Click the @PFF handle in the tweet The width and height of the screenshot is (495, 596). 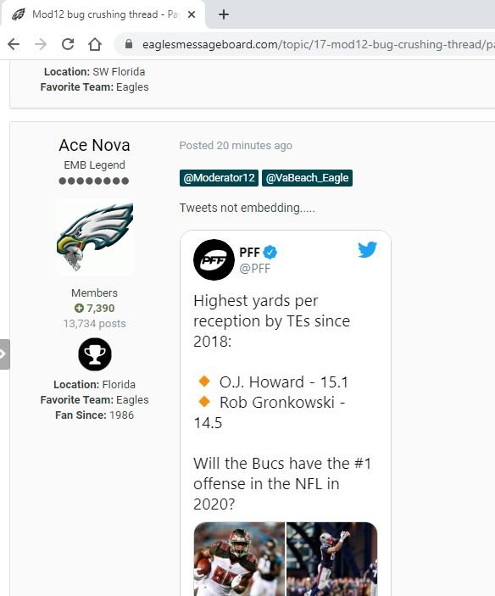click(254, 269)
